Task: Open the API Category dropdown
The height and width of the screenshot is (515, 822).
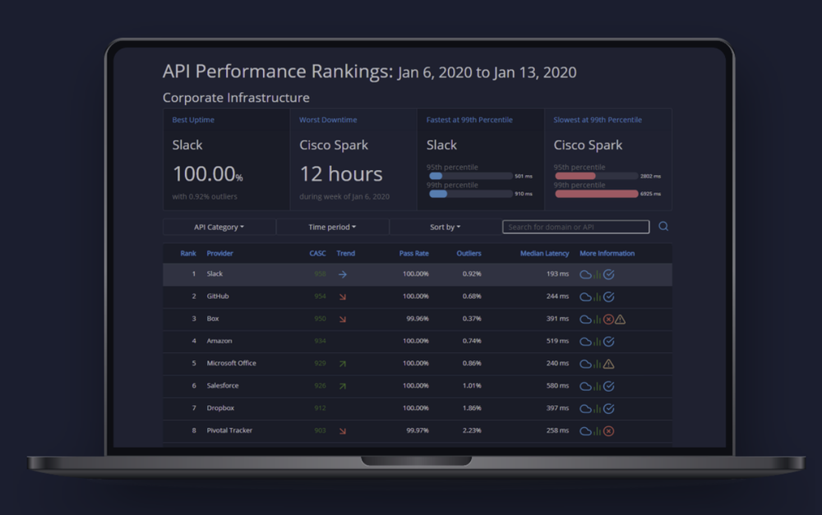Action: click(219, 226)
